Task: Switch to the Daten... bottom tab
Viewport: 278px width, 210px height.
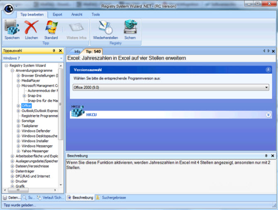Action: 12,198
